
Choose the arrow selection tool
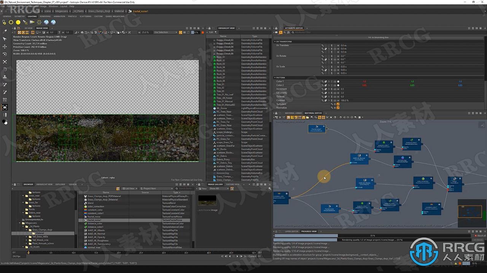(5, 39)
